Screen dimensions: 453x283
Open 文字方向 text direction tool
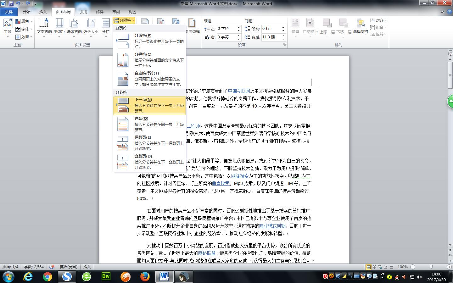point(44,28)
